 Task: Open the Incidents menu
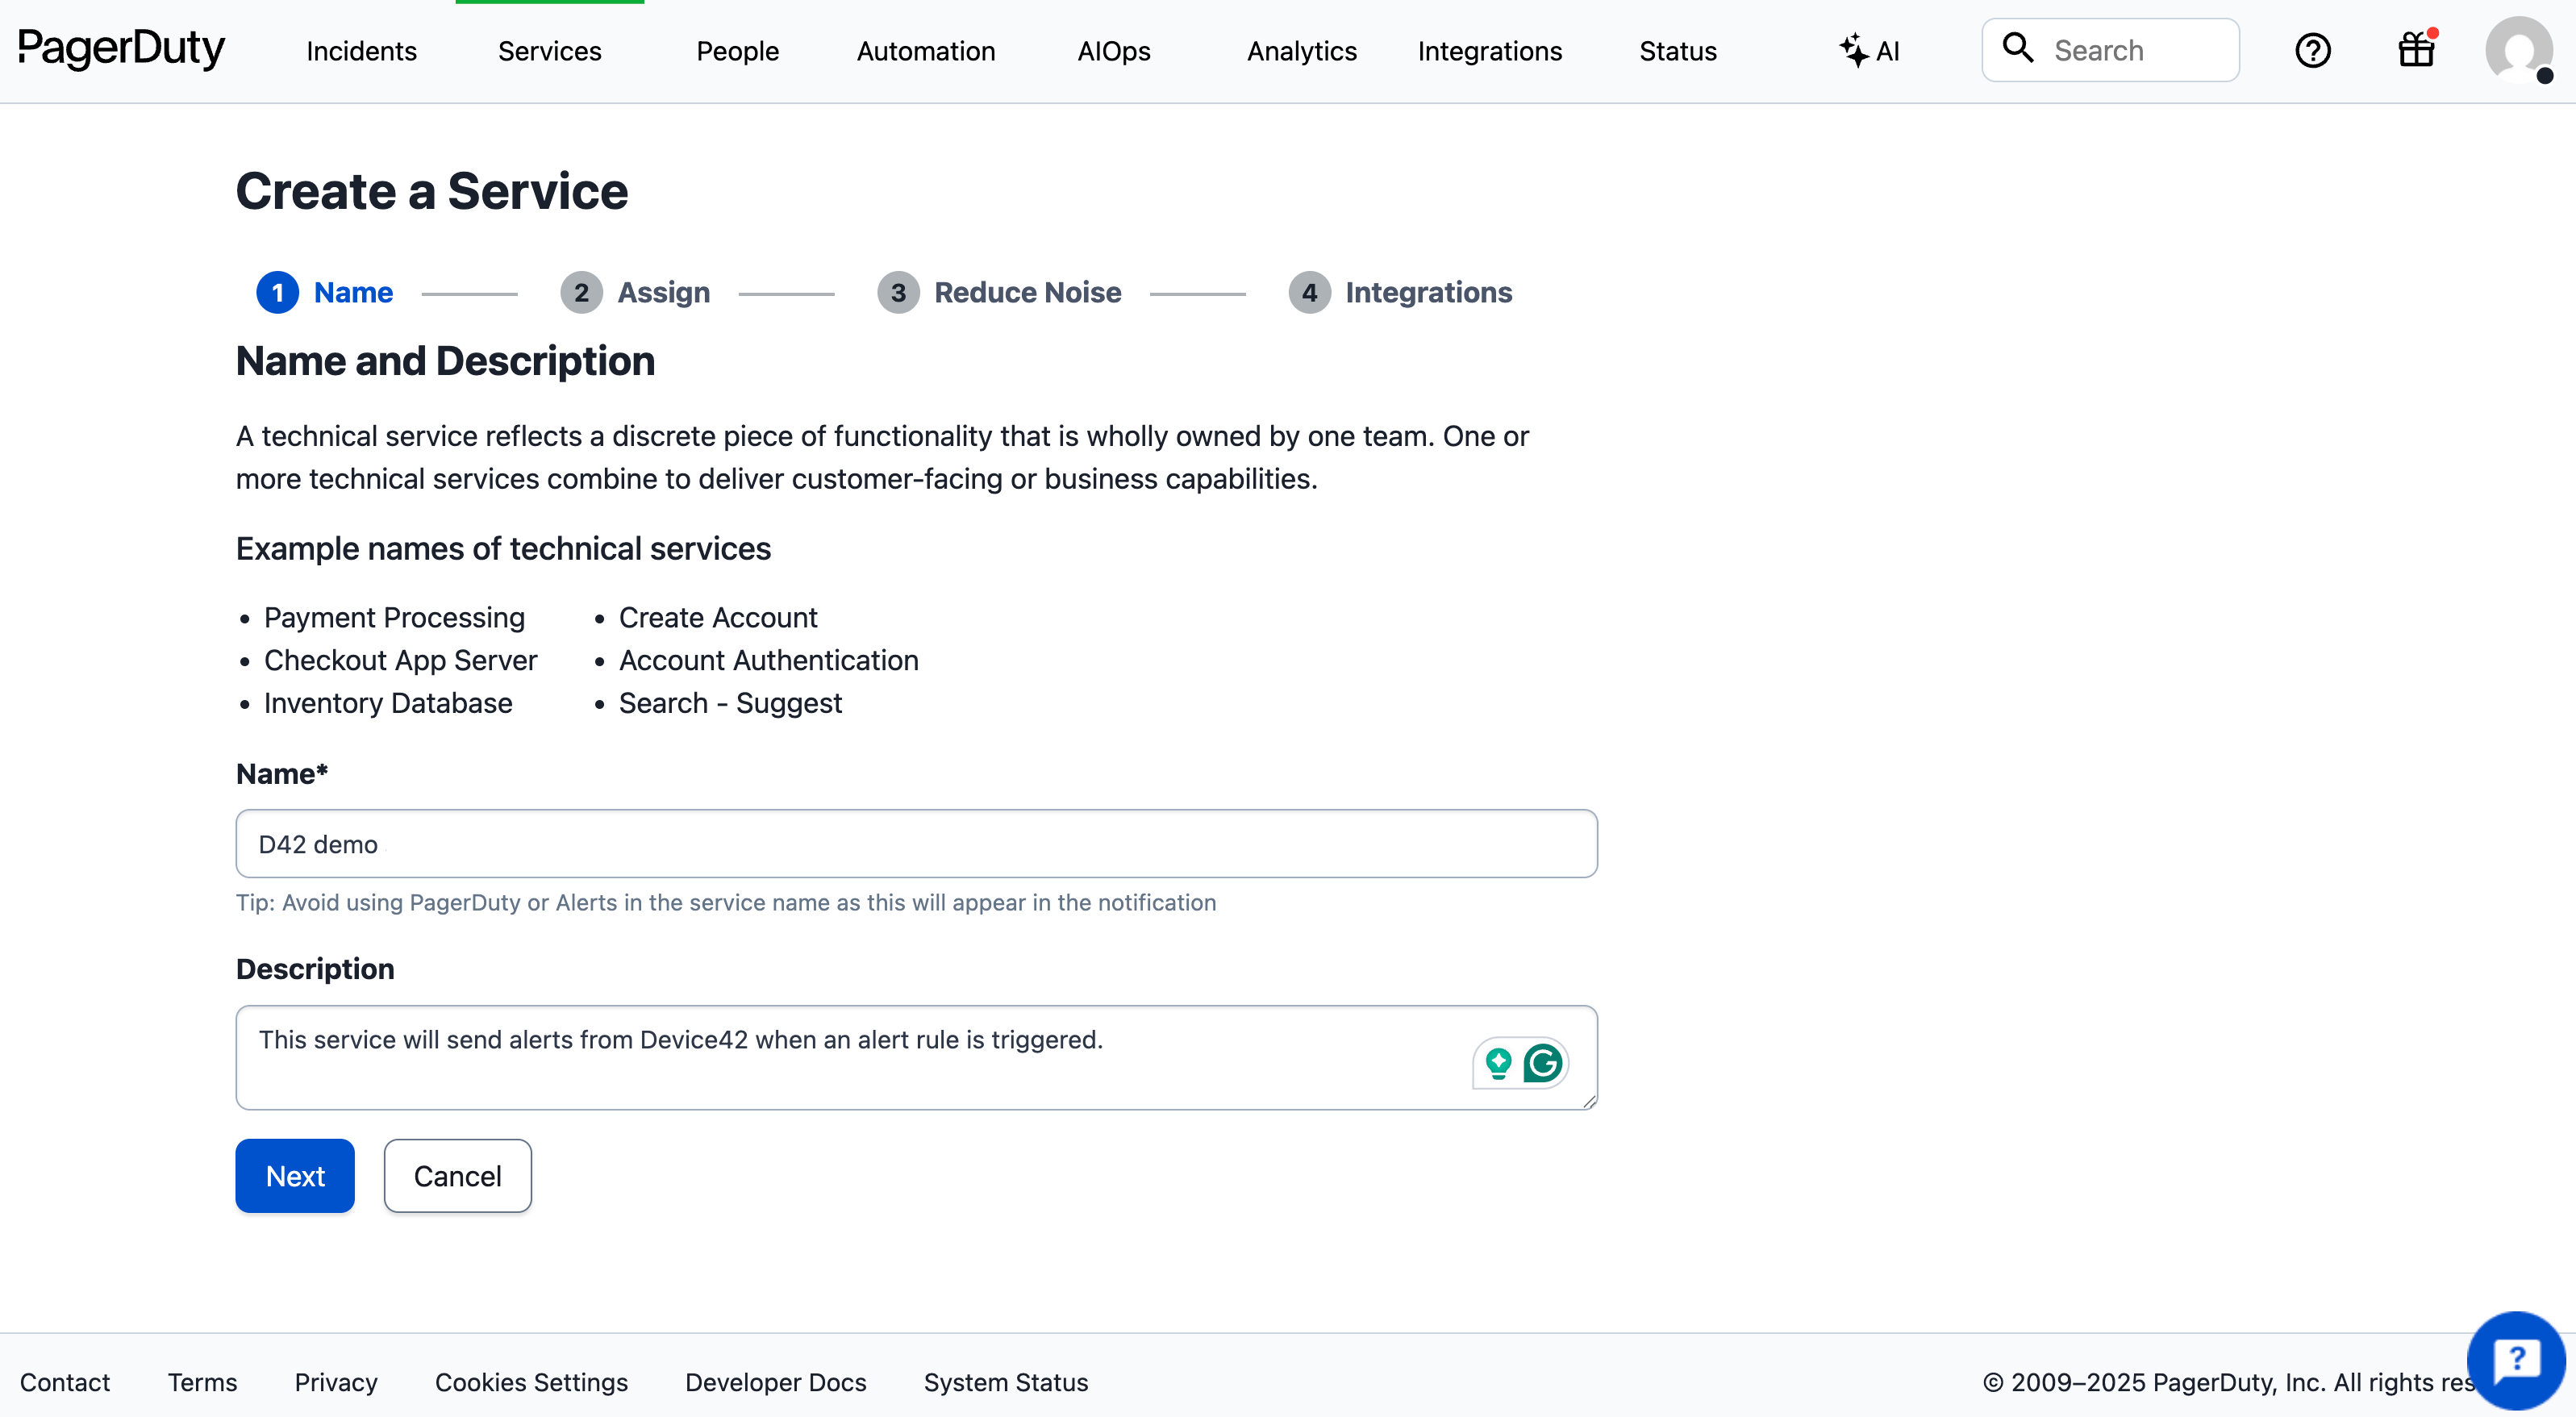361,51
